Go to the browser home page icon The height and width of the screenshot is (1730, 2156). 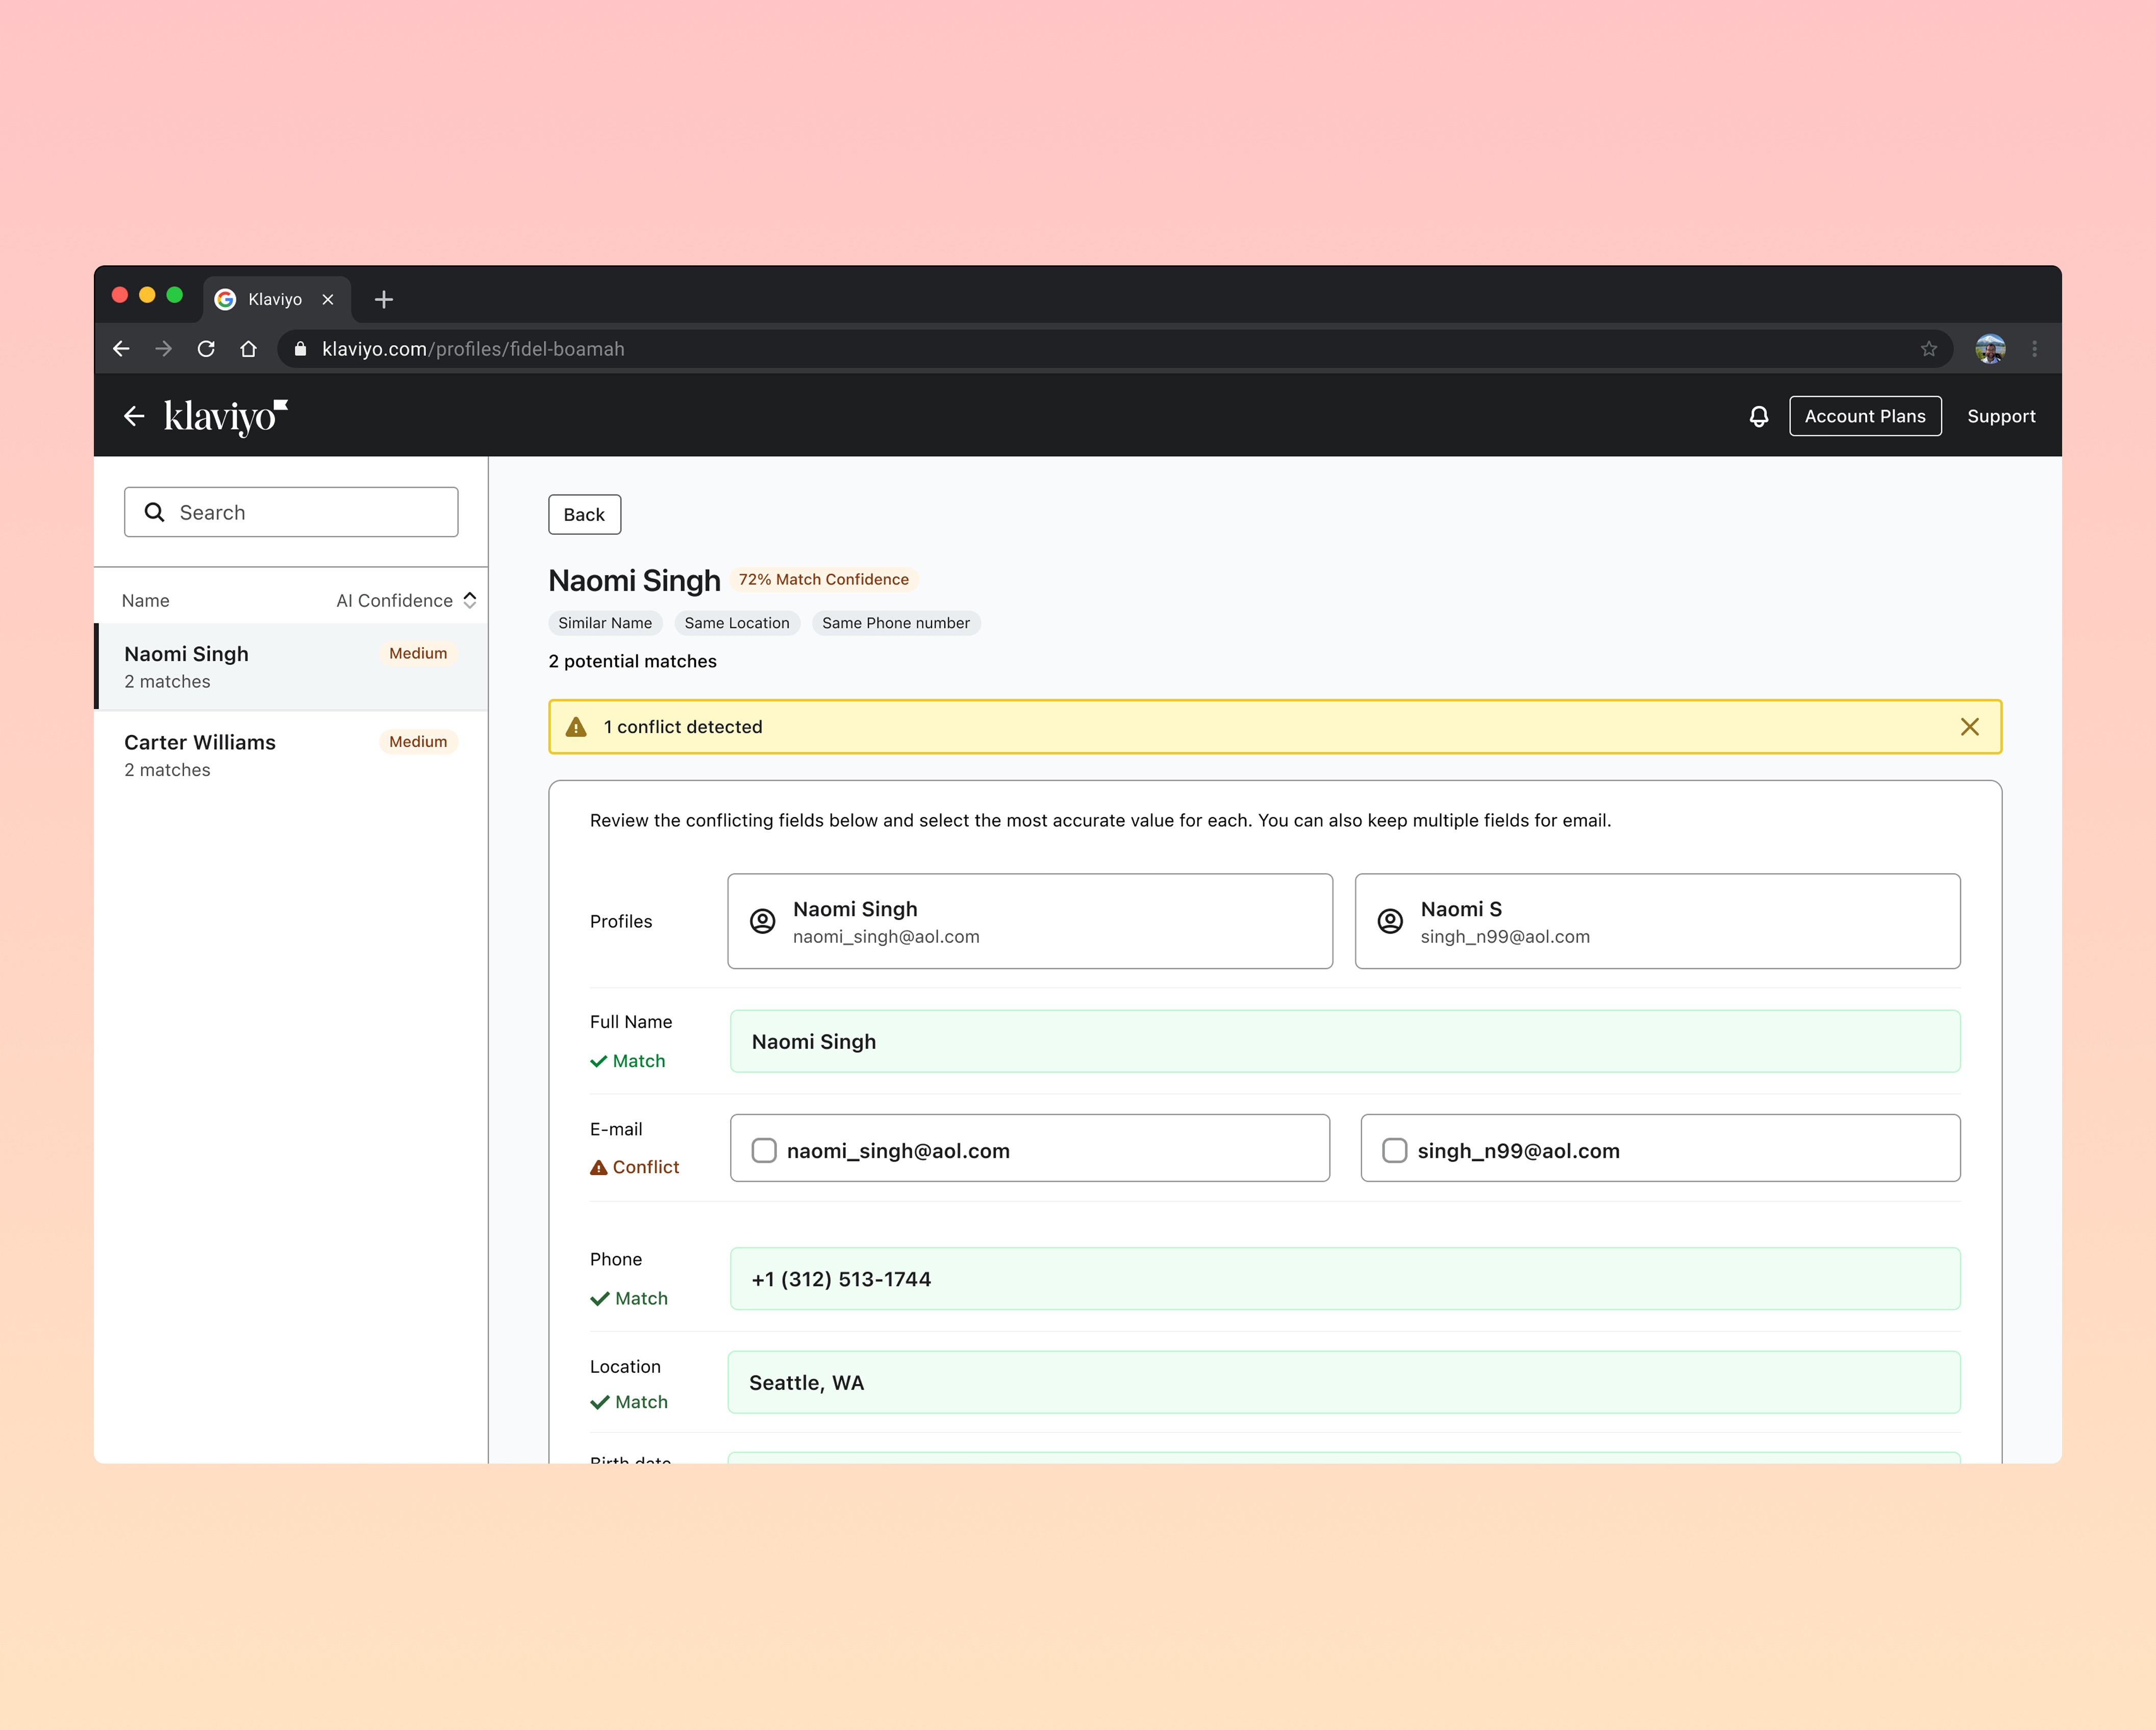249,349
